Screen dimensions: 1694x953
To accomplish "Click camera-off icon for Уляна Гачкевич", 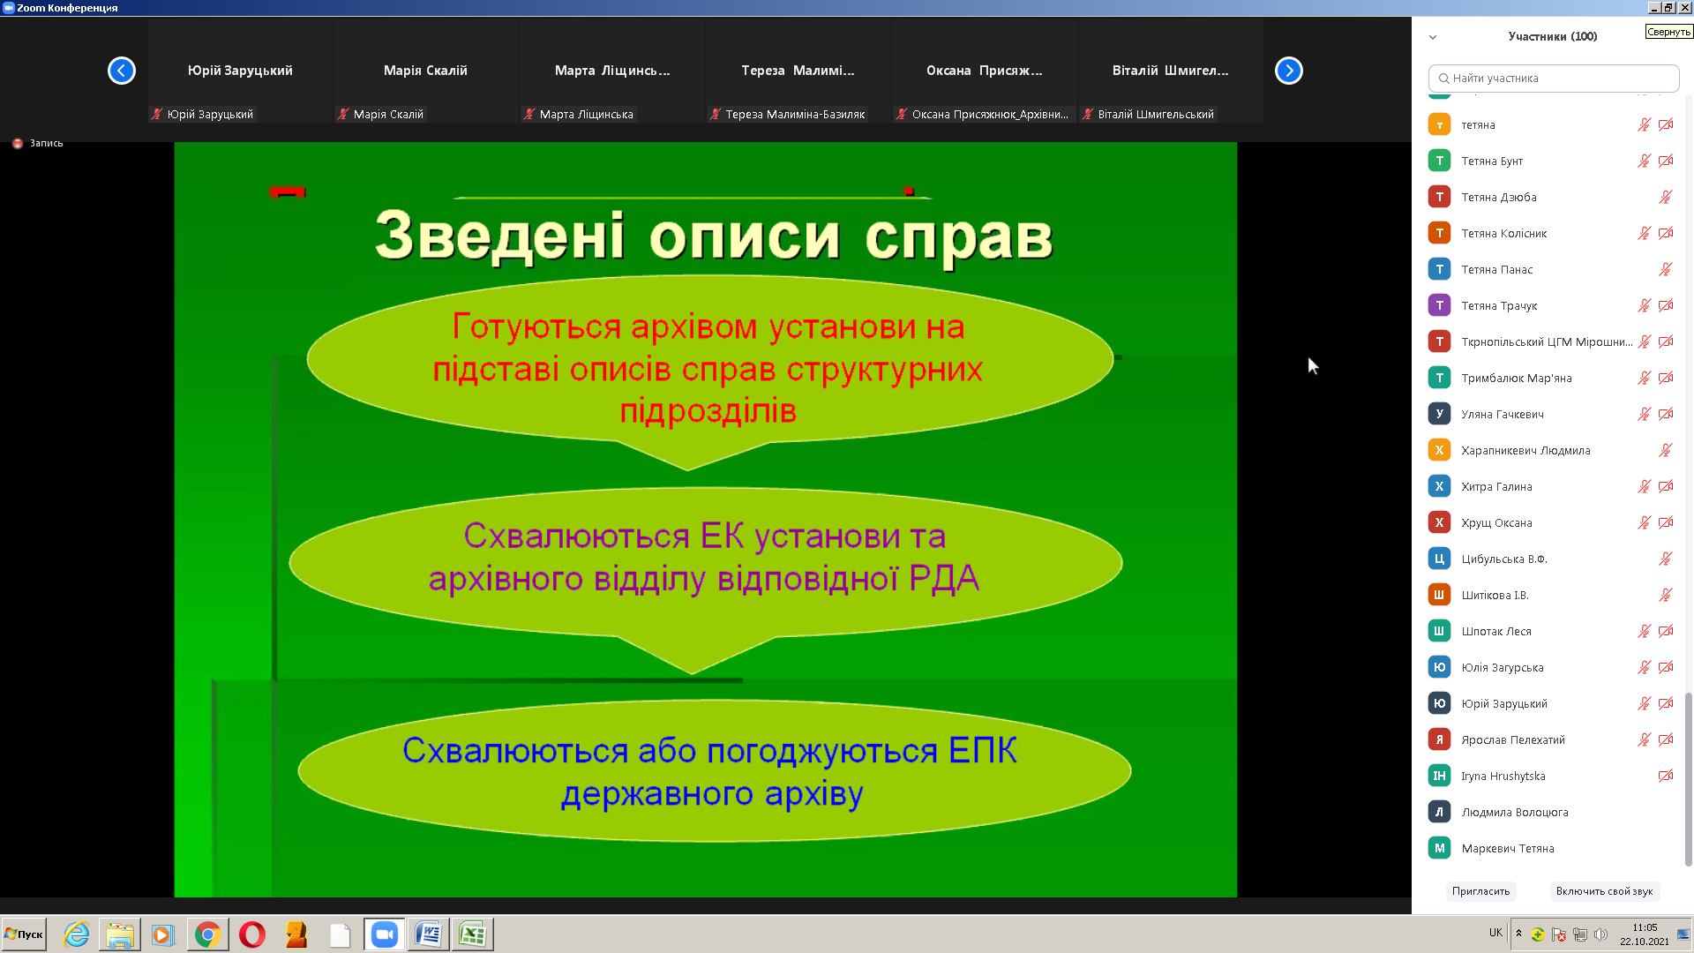I will pos(1666,414).
